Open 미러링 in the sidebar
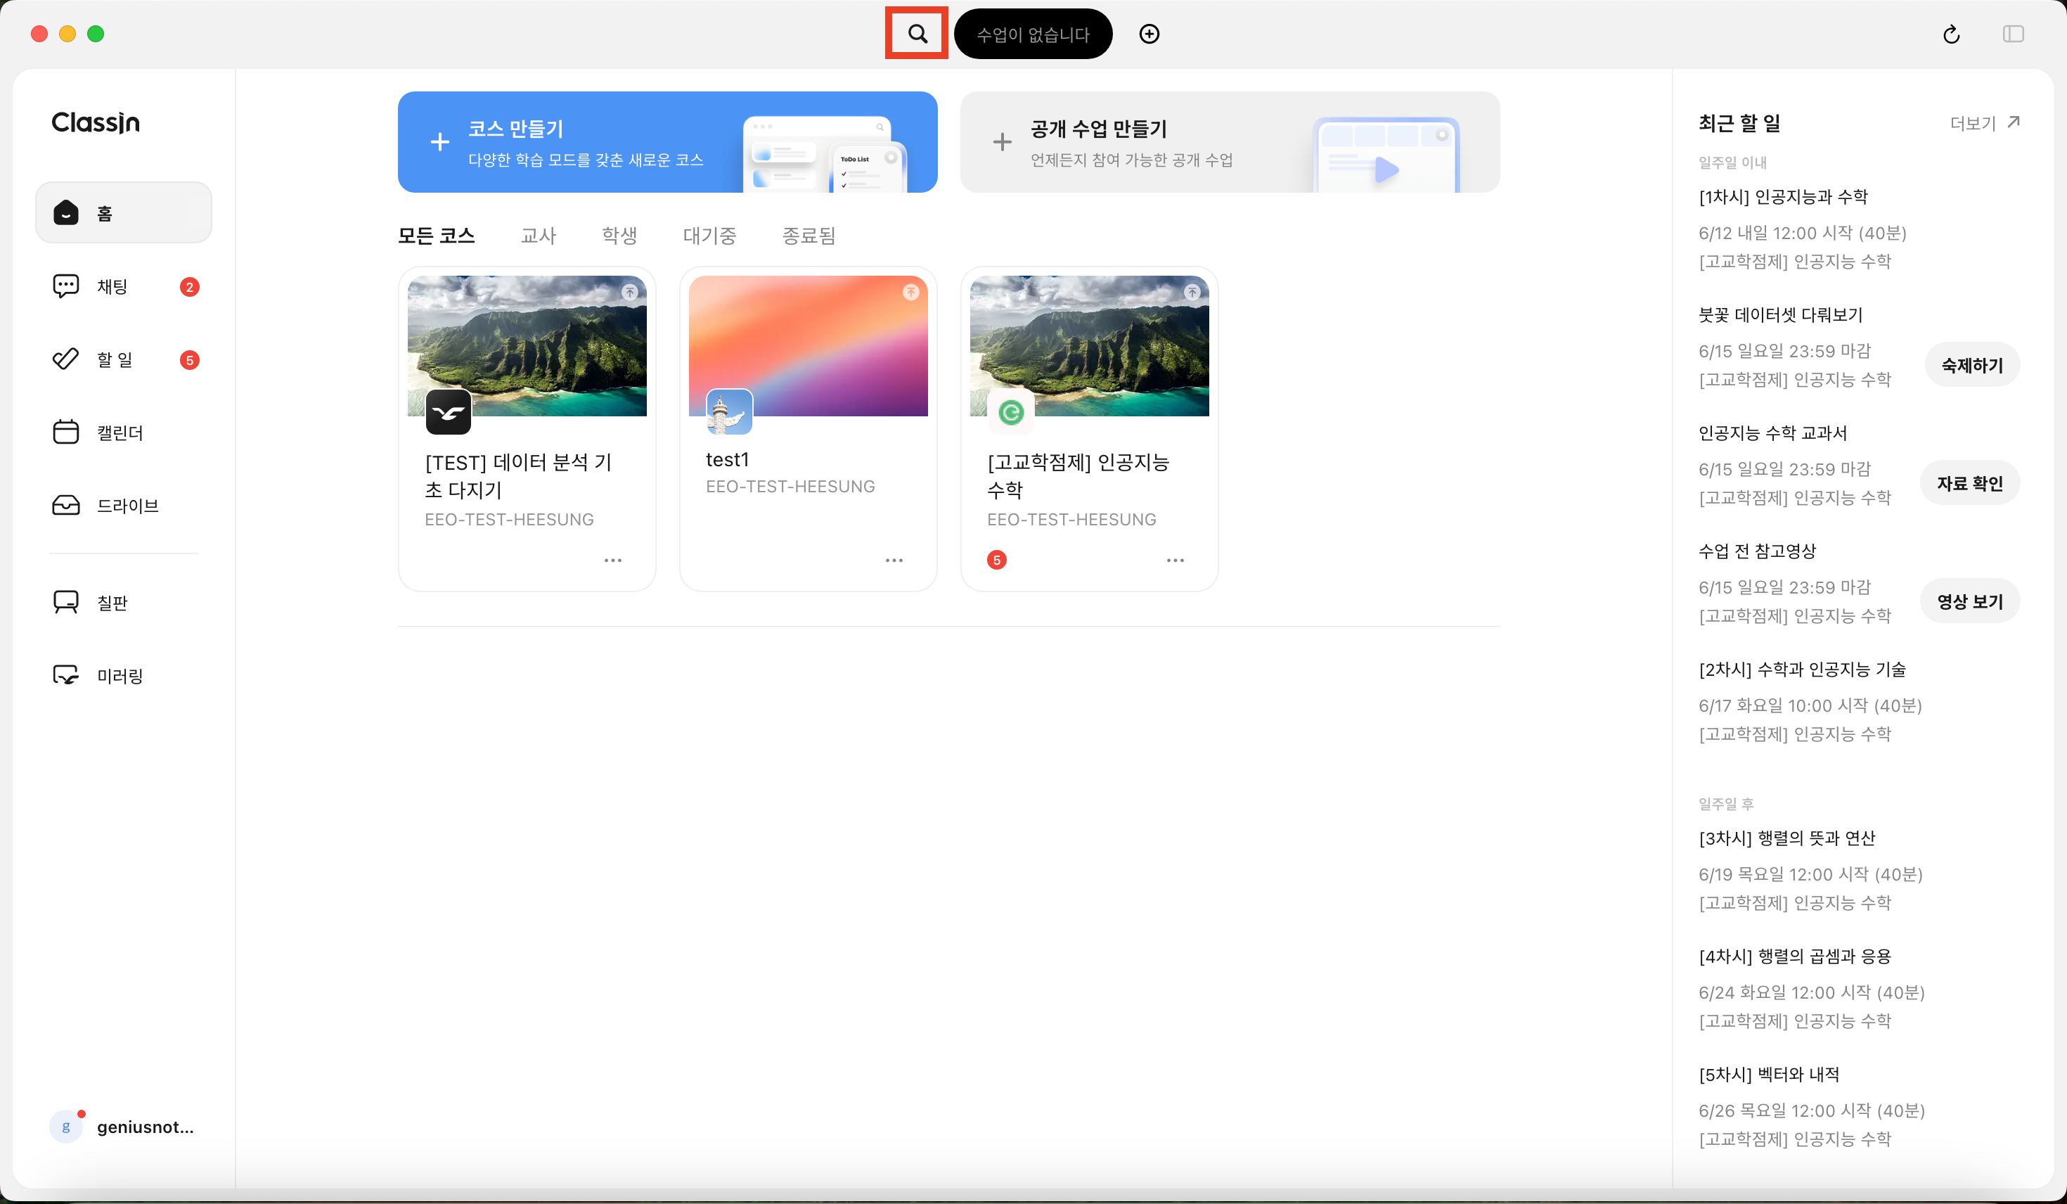 click(124, 675)
